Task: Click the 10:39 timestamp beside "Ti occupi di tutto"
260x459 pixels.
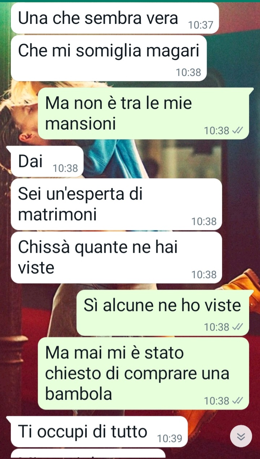Action: pyautogui.click(x=170, y=438)
